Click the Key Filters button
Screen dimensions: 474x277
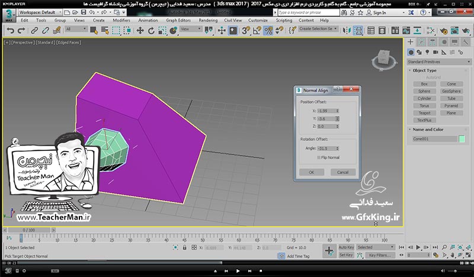tap(380, 255)
